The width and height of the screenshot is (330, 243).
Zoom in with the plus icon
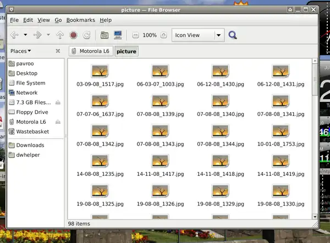(x=164, y=35)
